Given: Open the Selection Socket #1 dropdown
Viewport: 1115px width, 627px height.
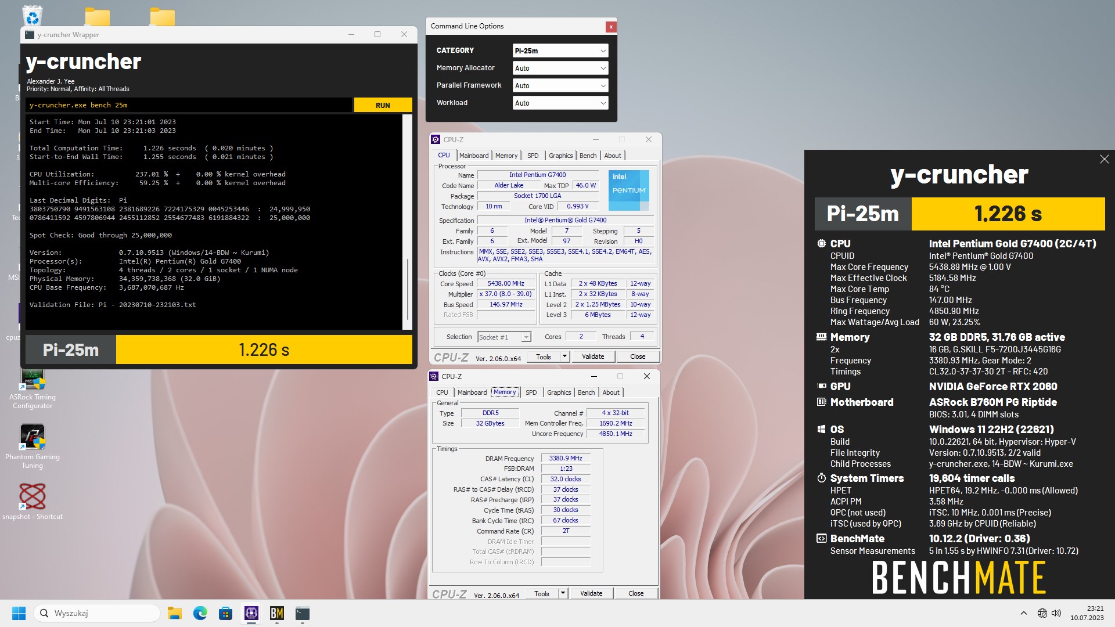Looking at the screenshot, I should (x=504, y=337).
